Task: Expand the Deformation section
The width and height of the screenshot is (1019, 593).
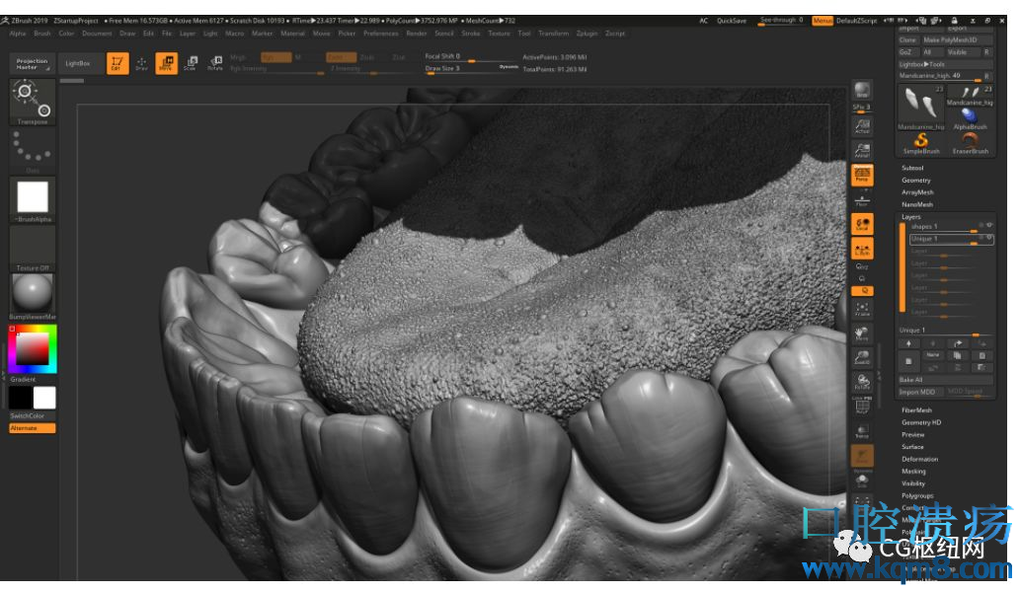Action: coord(919,459)
